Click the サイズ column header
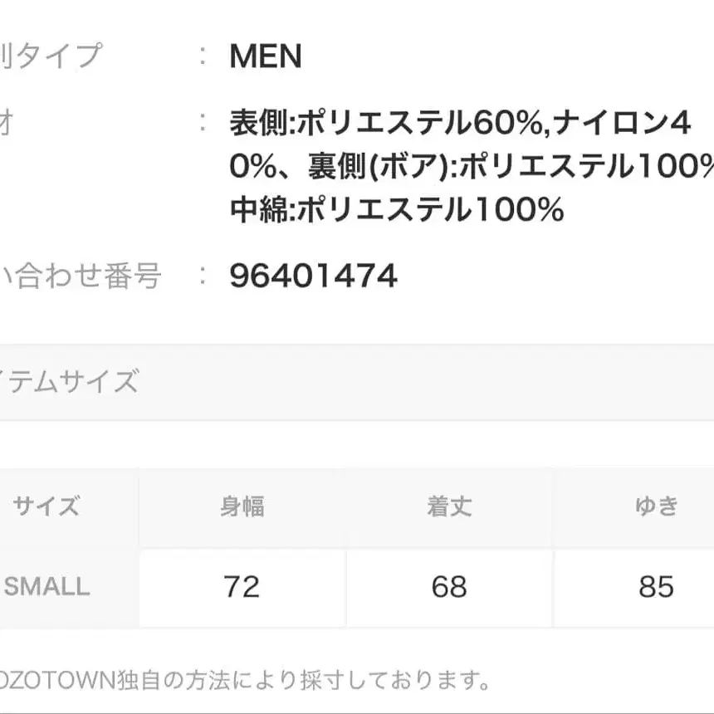This screenshot has height=714, width=714. click(x=46, y=506)
